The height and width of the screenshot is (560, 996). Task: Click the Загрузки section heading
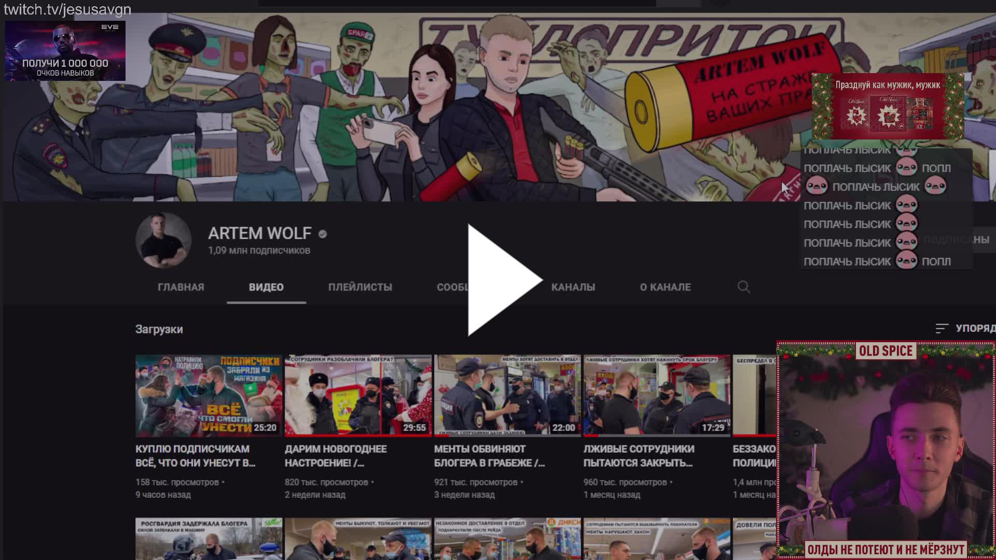tap(159, 329)
